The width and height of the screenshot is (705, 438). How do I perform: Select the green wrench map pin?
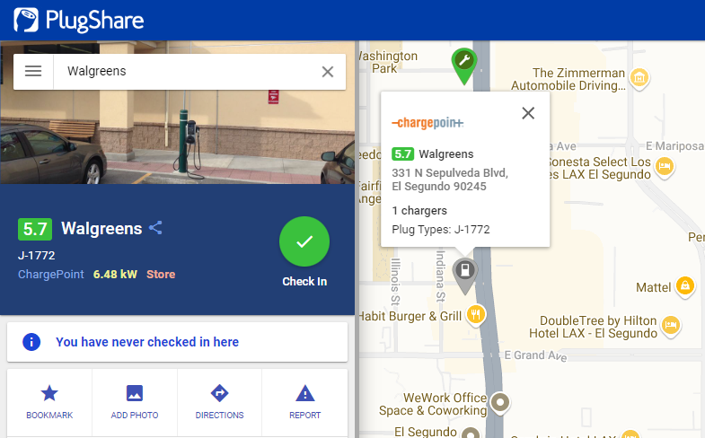[464, 66]
